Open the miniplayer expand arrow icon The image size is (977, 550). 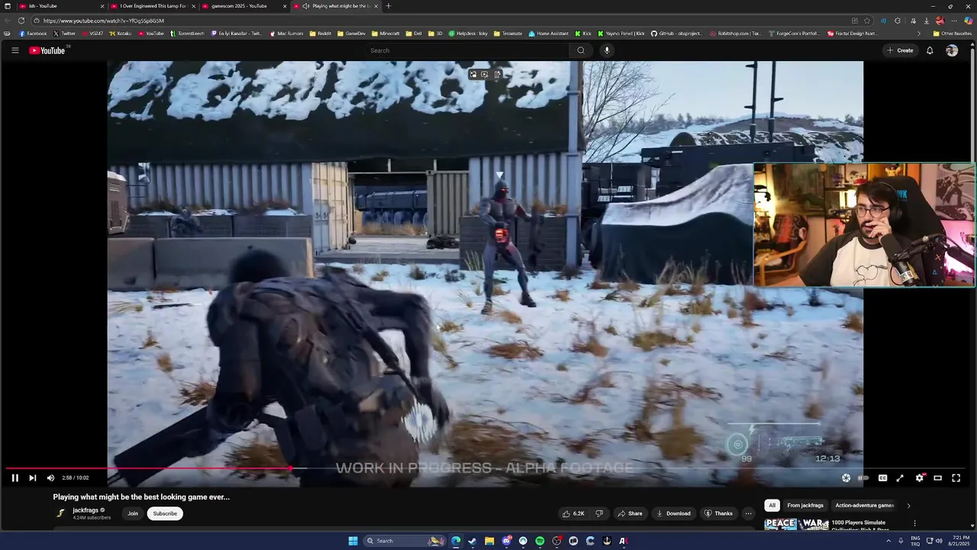click(x=900, y=478)
